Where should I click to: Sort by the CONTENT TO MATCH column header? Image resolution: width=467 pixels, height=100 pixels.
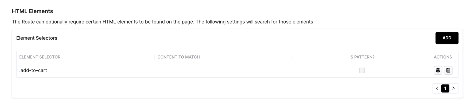[x=178, y=57]
